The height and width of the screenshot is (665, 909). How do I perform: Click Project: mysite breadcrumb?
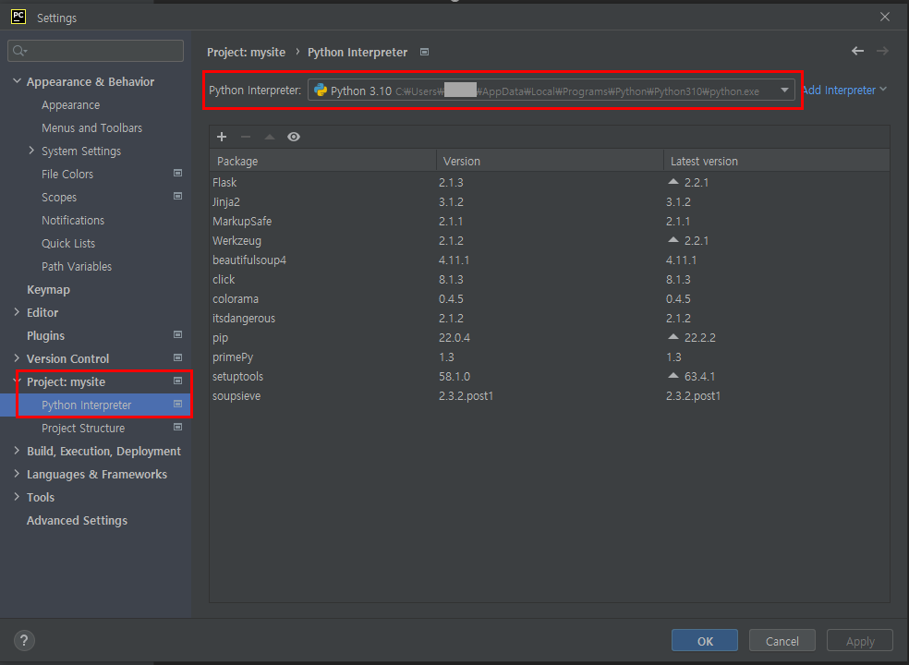tap(247, 52)
